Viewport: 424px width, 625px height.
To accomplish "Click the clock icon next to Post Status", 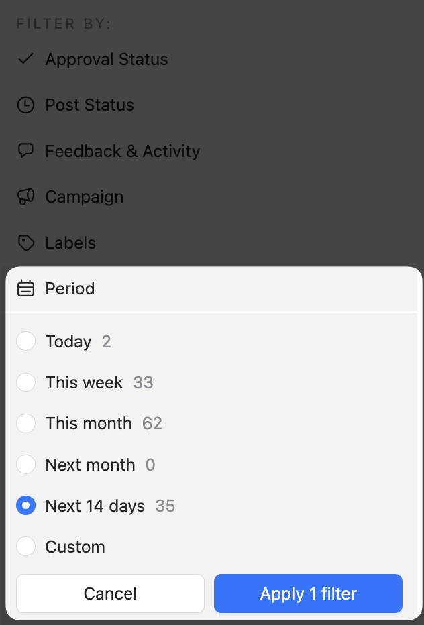I will 25,105.
